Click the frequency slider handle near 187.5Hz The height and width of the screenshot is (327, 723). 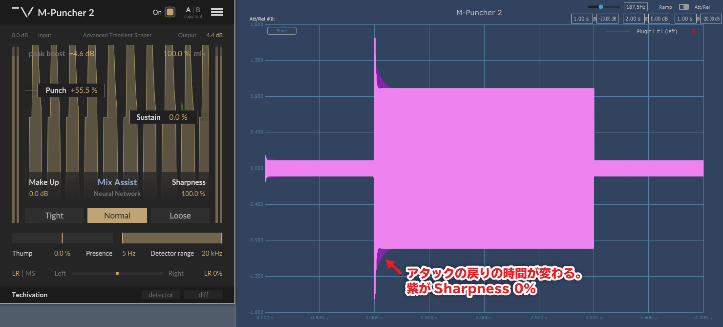601,7
